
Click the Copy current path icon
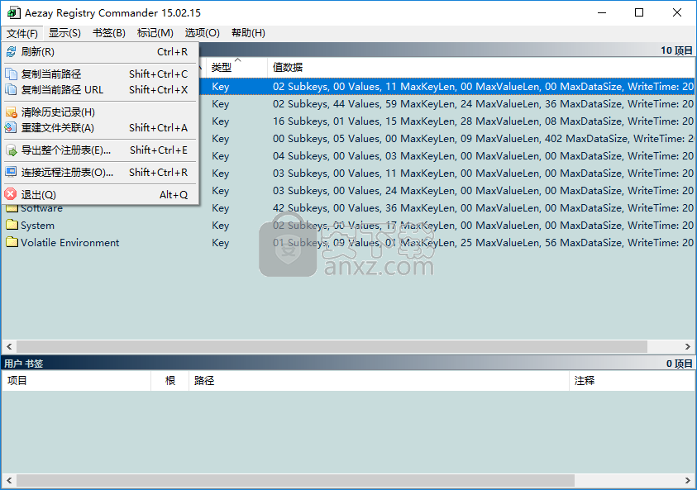point(11,74)
